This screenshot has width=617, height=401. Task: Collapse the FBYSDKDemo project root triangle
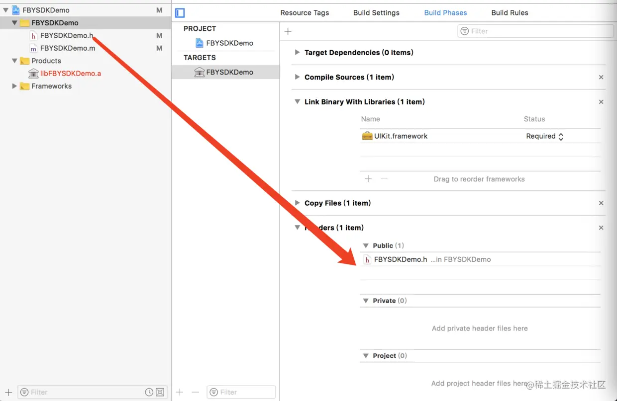[x=5, y=10]
